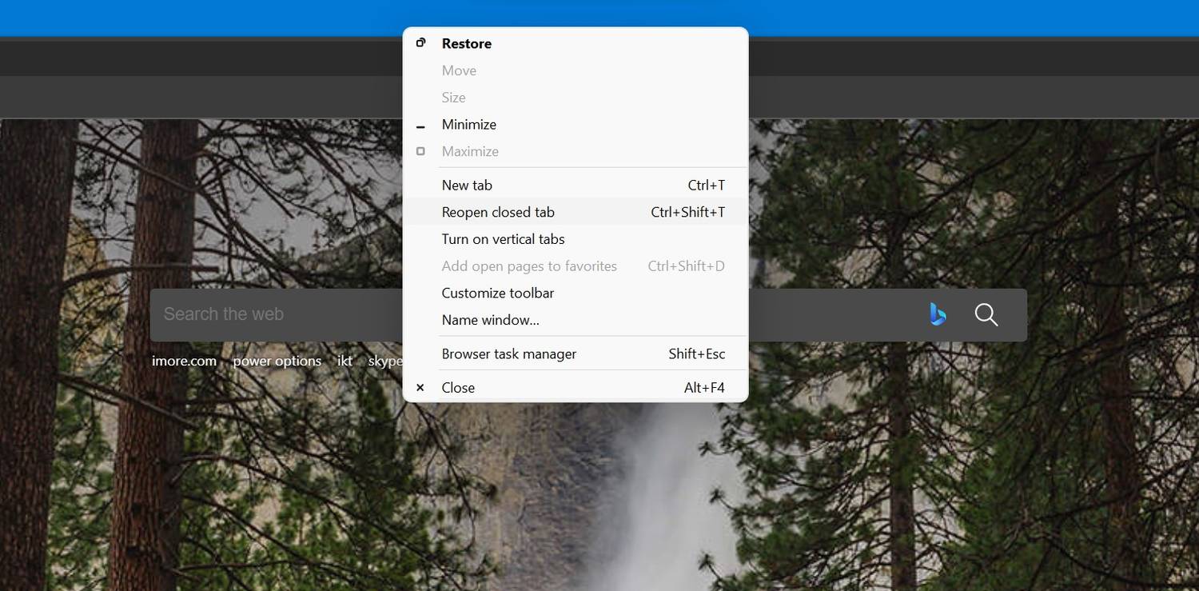
Task: Click the skype suggestion
Action: click(x=386, y=361)
